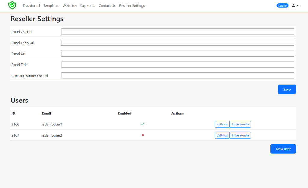The width and height of the screenshot is (308, 188).
Task: Click the blue Reseller badge
Action: click(282, 6)
